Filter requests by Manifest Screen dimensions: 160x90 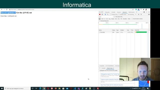click(125, 19)
